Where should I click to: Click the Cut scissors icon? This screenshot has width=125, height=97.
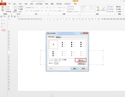click(6, 7)
